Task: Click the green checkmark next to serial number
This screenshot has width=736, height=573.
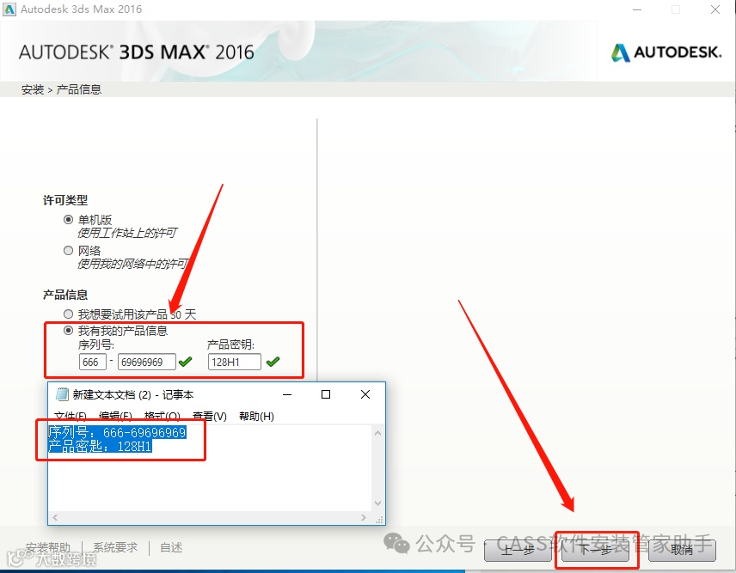Action: click(x=186, y=362)
